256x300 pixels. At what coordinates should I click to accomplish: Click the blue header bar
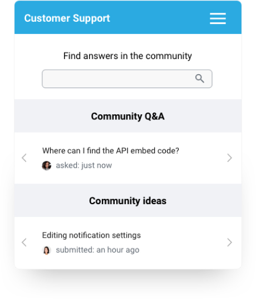pyautogui.click(x=128, y=17)
